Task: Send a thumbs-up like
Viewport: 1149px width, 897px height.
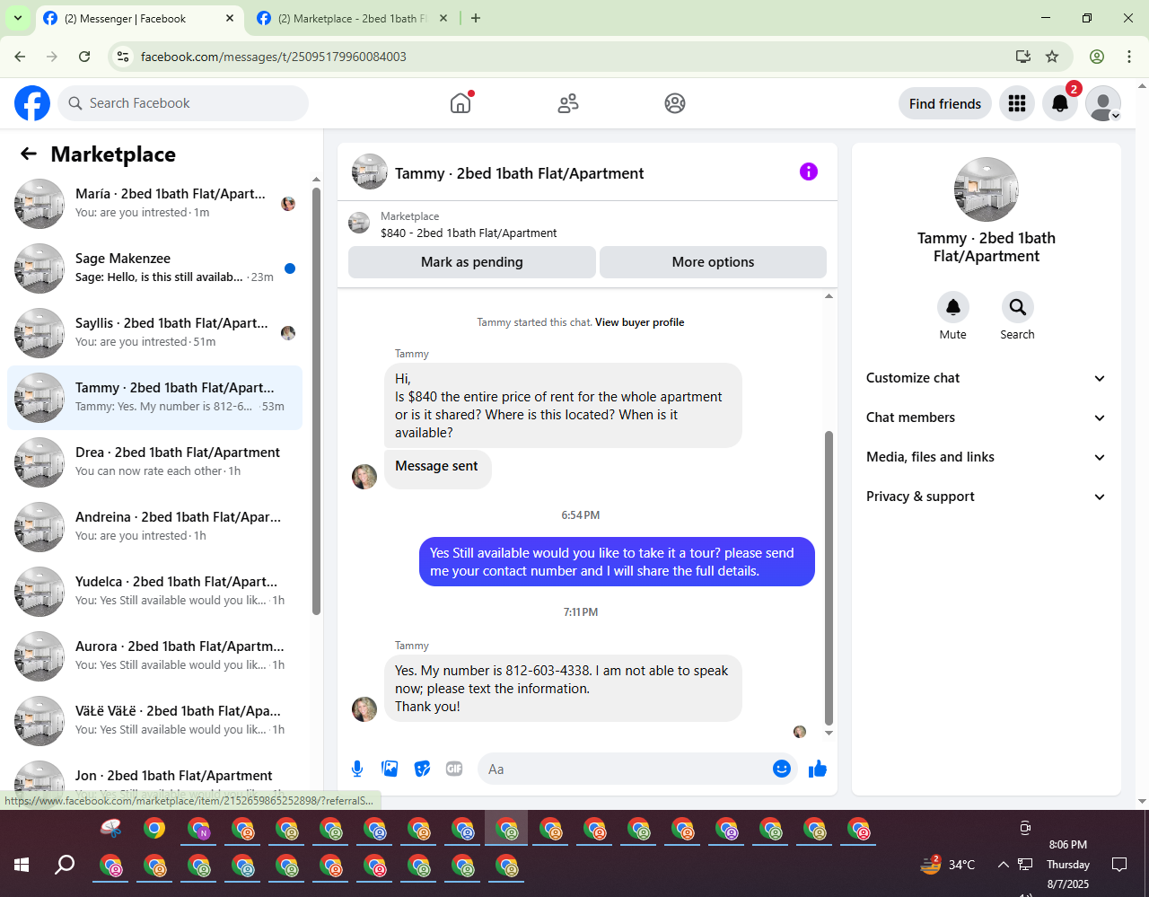Action: (818, 769)
